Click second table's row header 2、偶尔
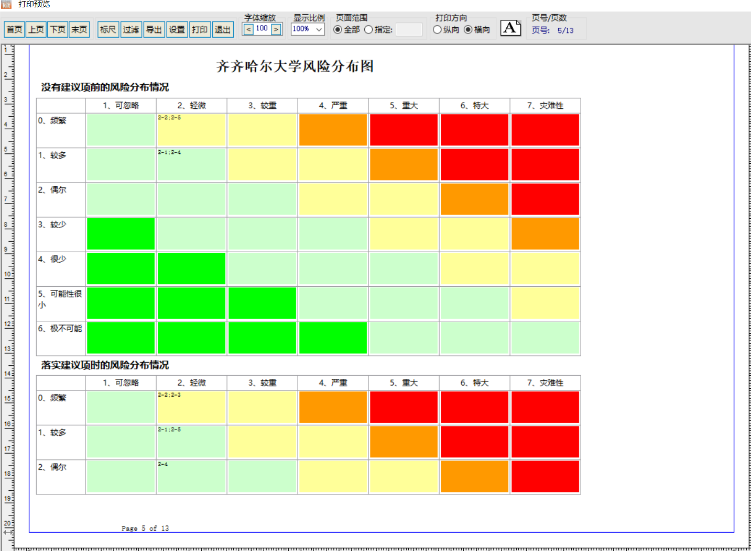 pos(61,477)
